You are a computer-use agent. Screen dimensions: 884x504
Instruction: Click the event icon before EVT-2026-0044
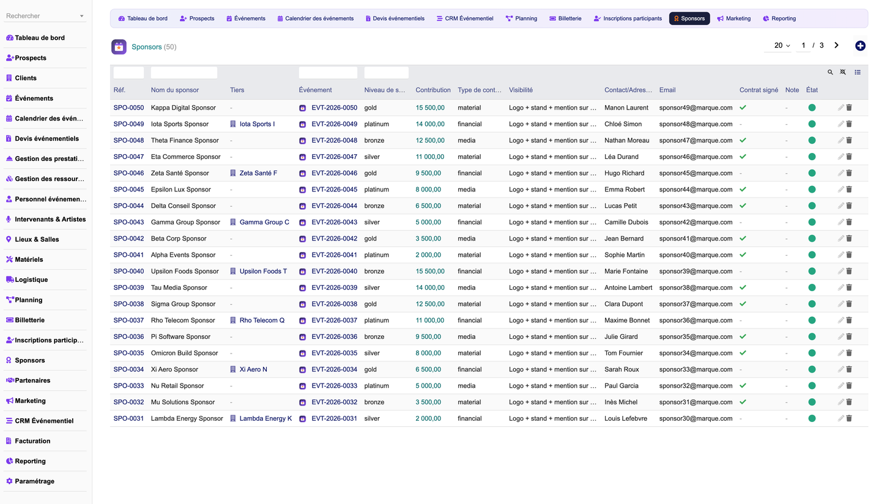[302, 206]
